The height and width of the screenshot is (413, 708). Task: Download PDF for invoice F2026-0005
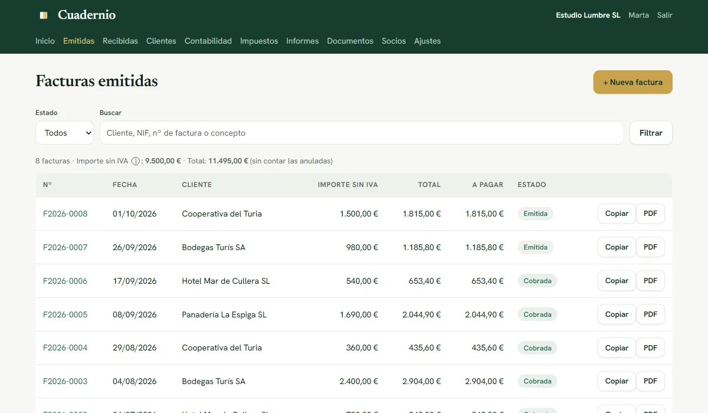click(650, 314)
